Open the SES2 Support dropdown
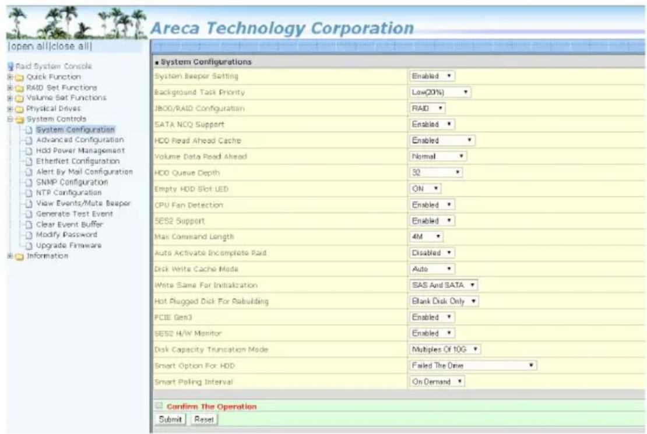This screenshot has width=647, height=434. point(431,221)
